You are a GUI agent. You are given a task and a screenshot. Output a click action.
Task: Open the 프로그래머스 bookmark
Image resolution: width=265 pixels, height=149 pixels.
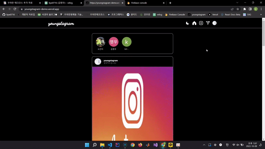(116, 15)
